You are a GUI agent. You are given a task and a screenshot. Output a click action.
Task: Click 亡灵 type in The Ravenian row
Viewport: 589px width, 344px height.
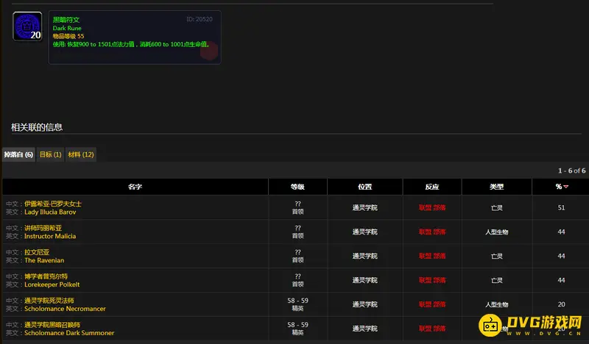click(x=496, y=257)
